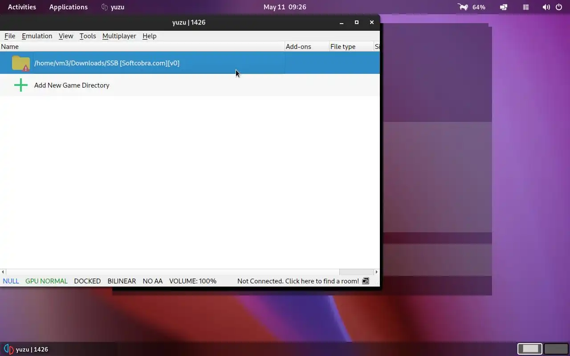Click the window tiling tray icon
Image resolution: width=570 pixels, height=356 pixels.
point(526,7)
